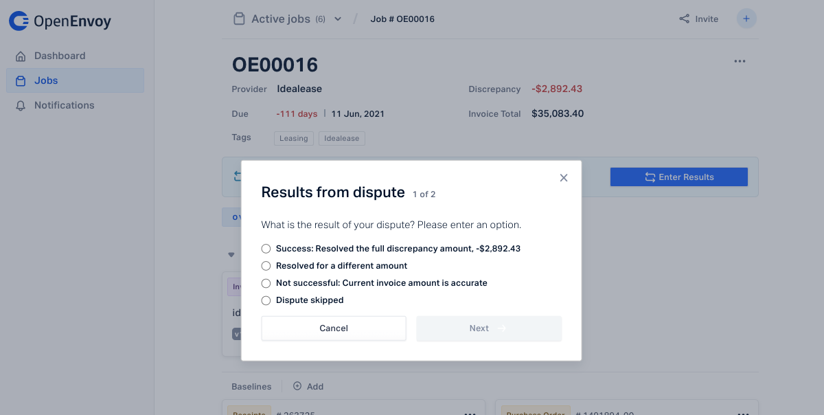Add a baseline with plus icon
The image size is (824, 415).
[297, 386]
